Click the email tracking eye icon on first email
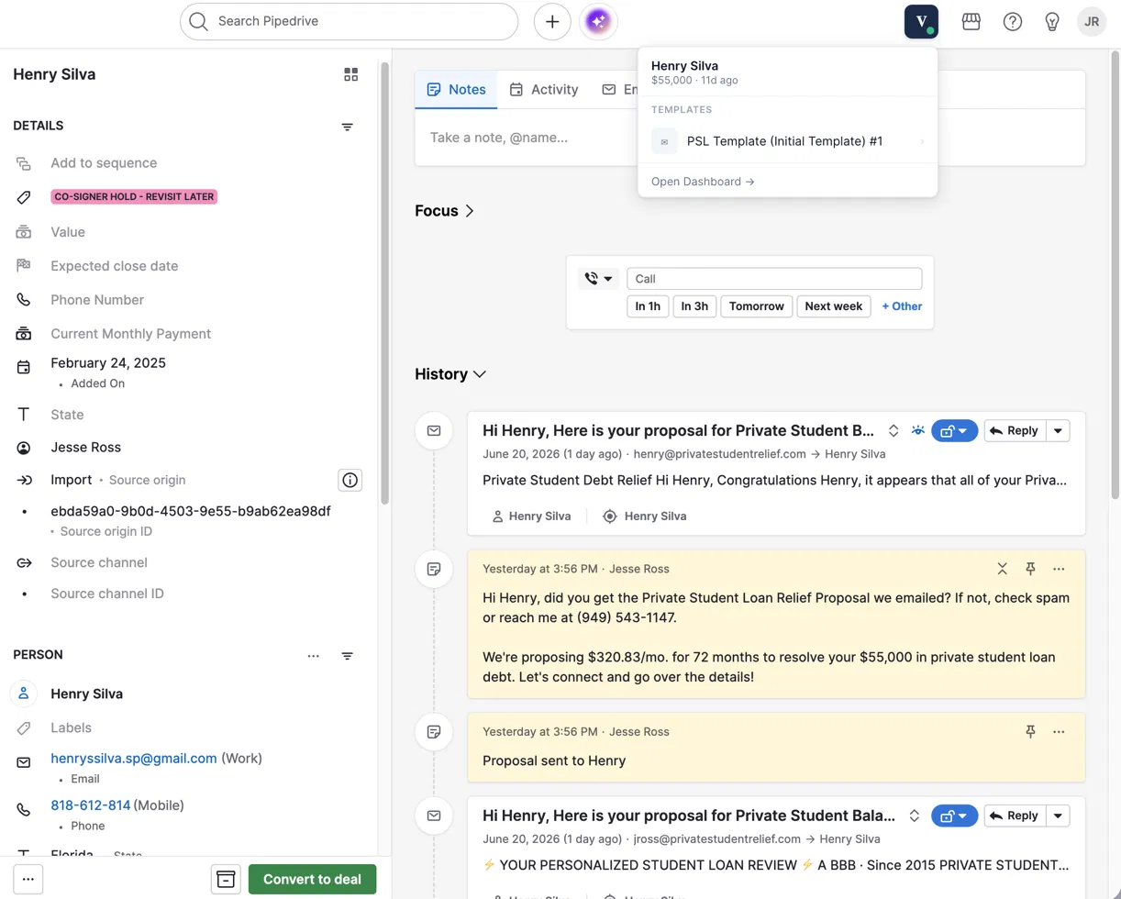1121x899 pixels. point(918,430)
